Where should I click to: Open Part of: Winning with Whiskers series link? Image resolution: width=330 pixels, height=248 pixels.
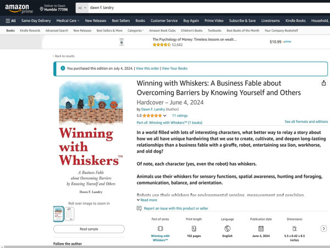pos(169,122)
